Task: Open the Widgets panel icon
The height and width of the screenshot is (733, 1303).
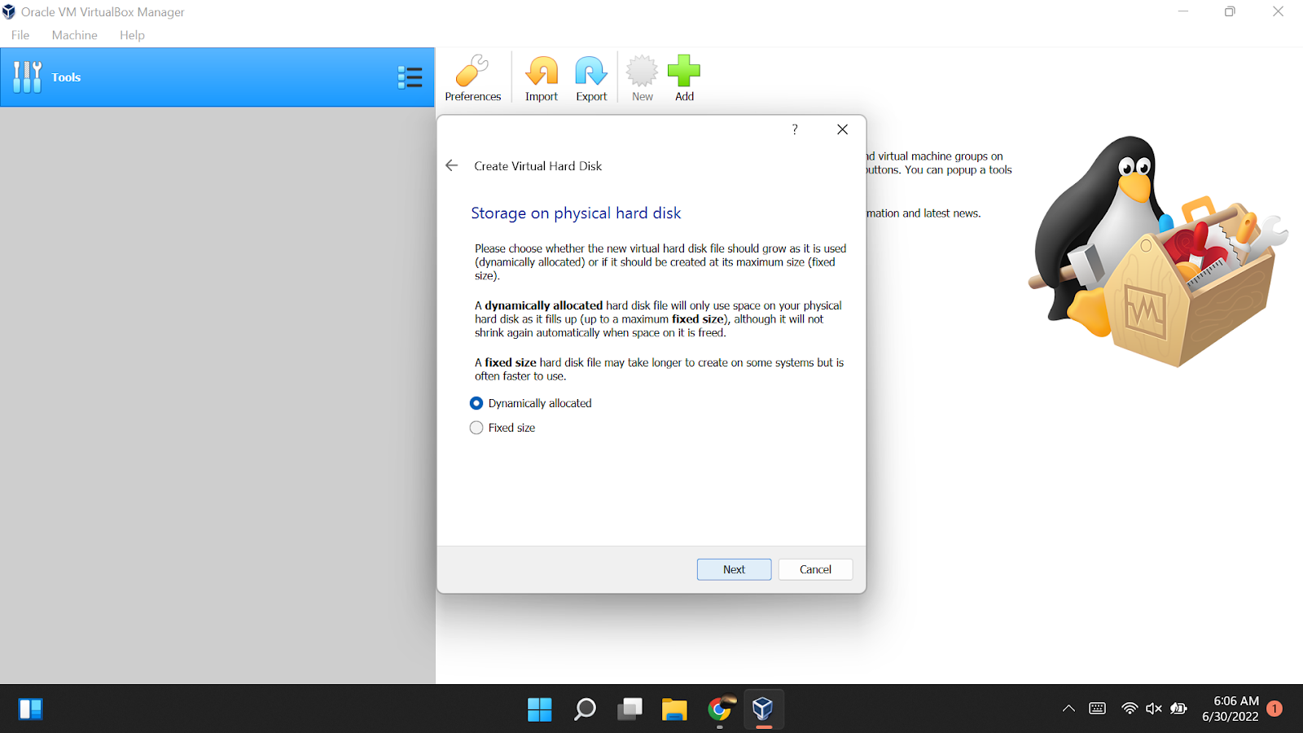Action: pos(30,709)
